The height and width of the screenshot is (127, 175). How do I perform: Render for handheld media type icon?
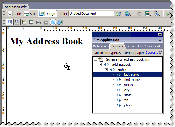coord(24,22)
